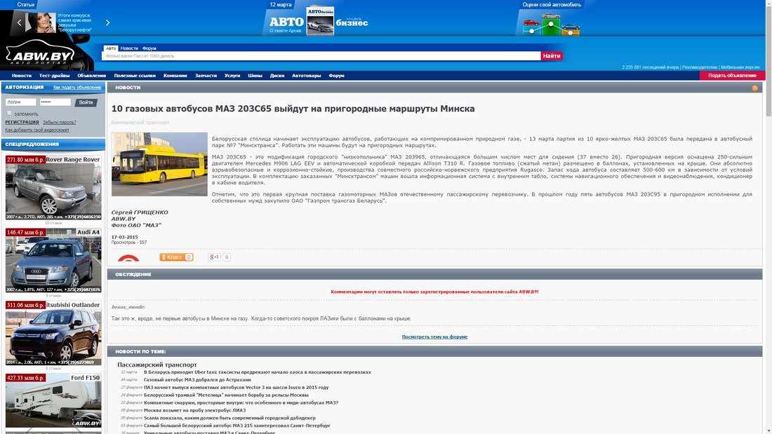Open the RSS feed icon in news header
The image size is (772, 434).
pos(754,88)
